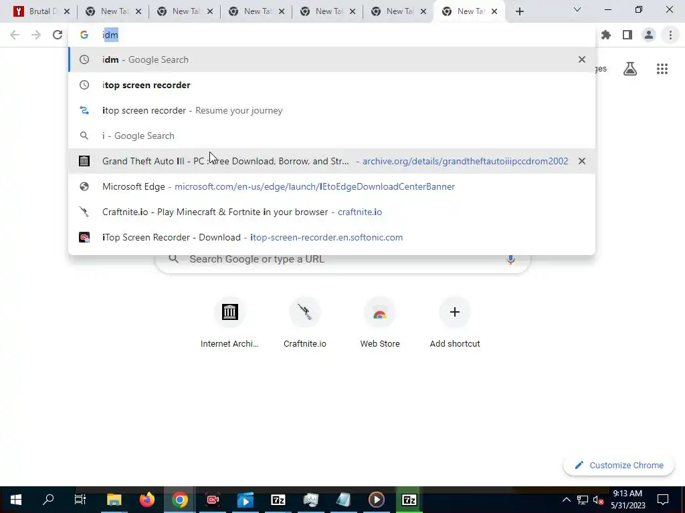Open the screen recorder taskbar icon

point(213,500)
